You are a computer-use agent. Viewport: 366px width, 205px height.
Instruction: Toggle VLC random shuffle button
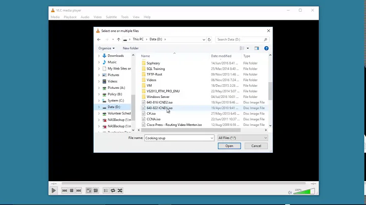(x=120, y=191)
